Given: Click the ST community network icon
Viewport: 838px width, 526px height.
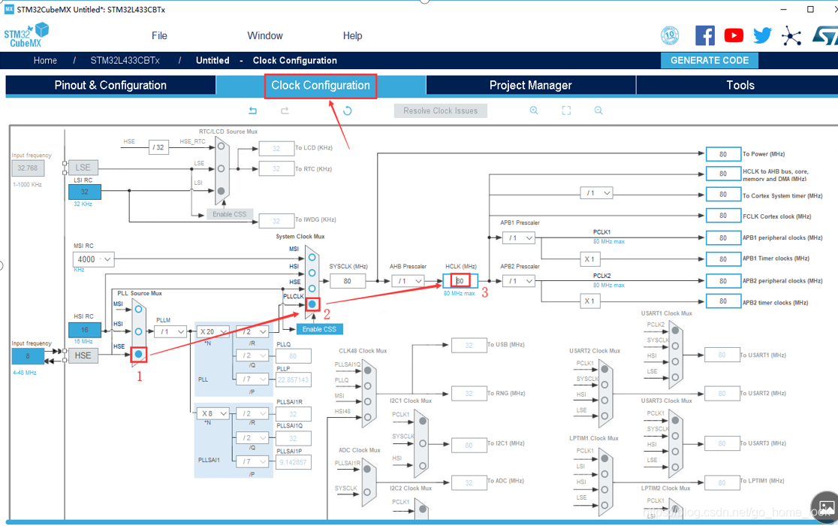Looking at the screenshot, I should [791, 36].
